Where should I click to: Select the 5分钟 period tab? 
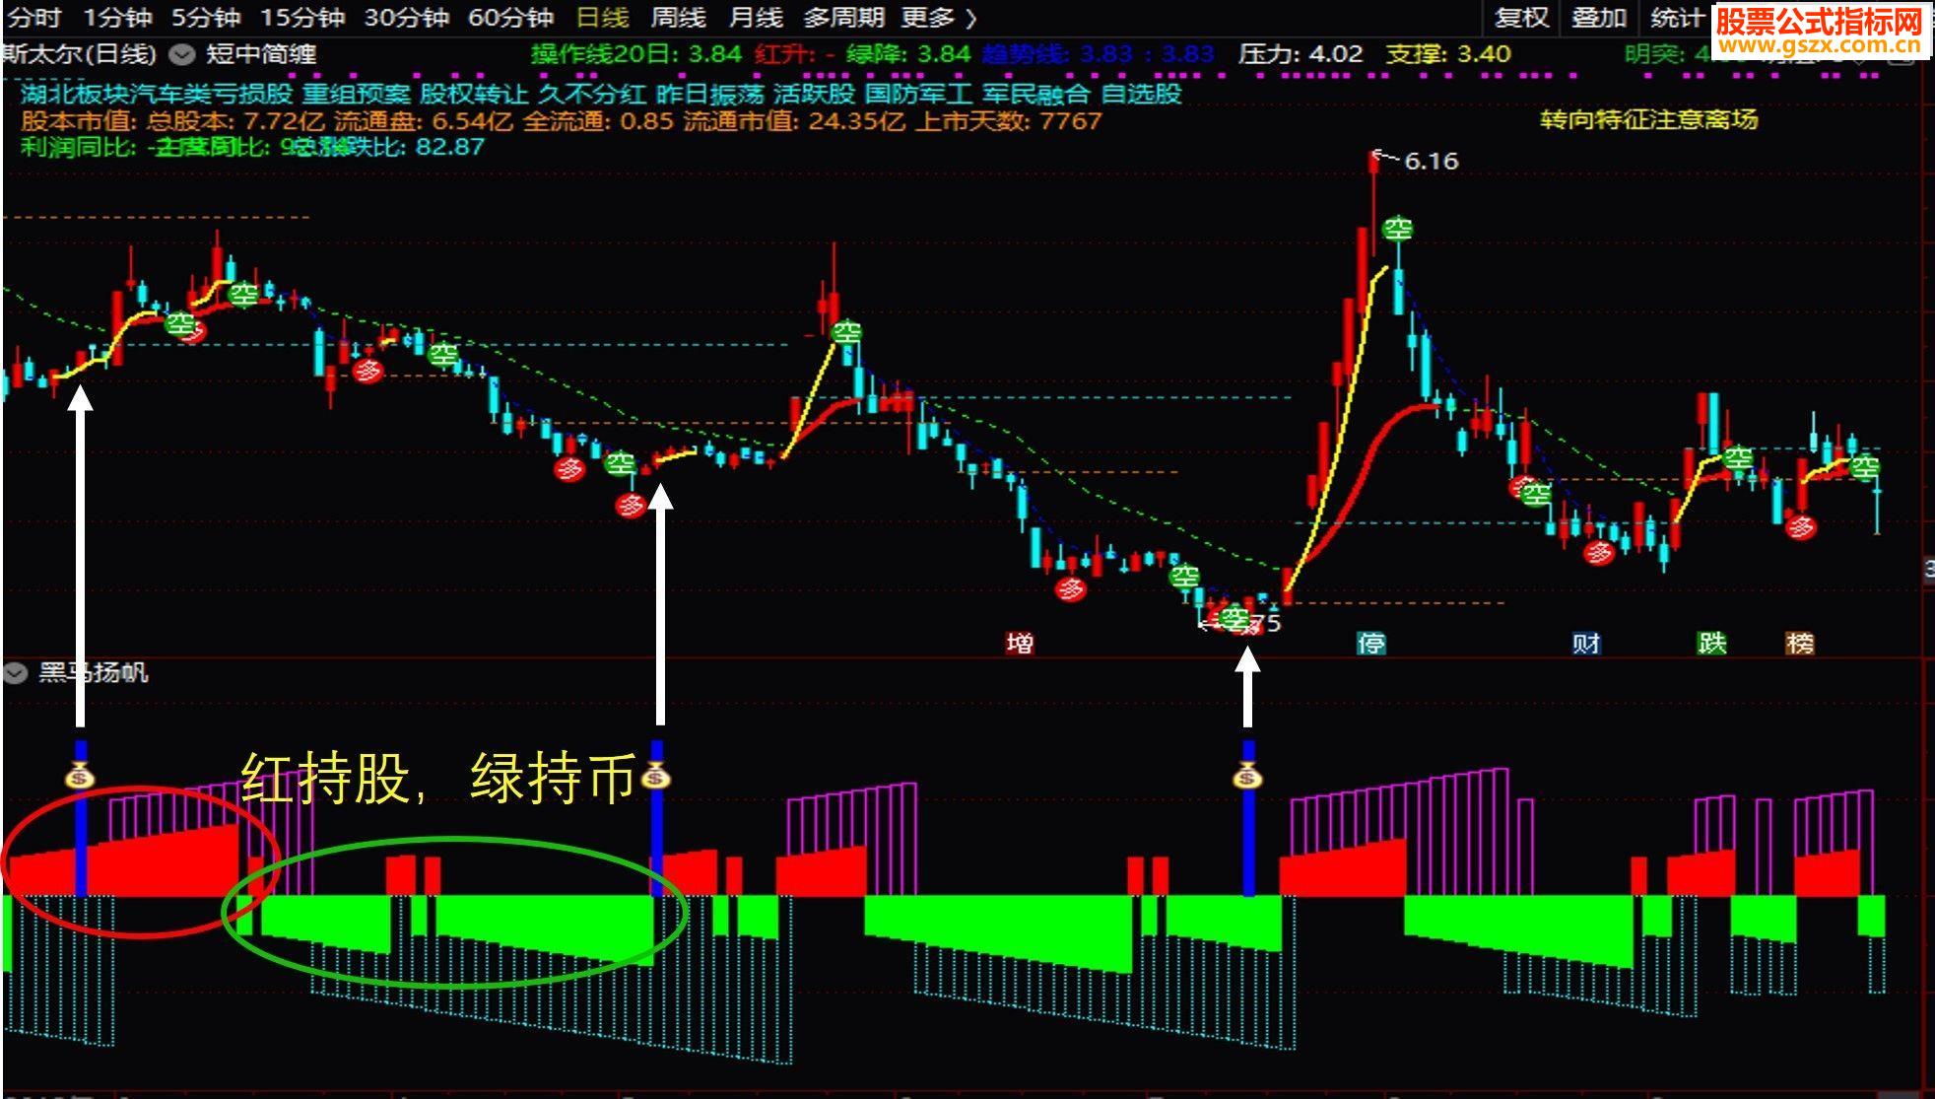pyautogui.click(x=206, y=18)
